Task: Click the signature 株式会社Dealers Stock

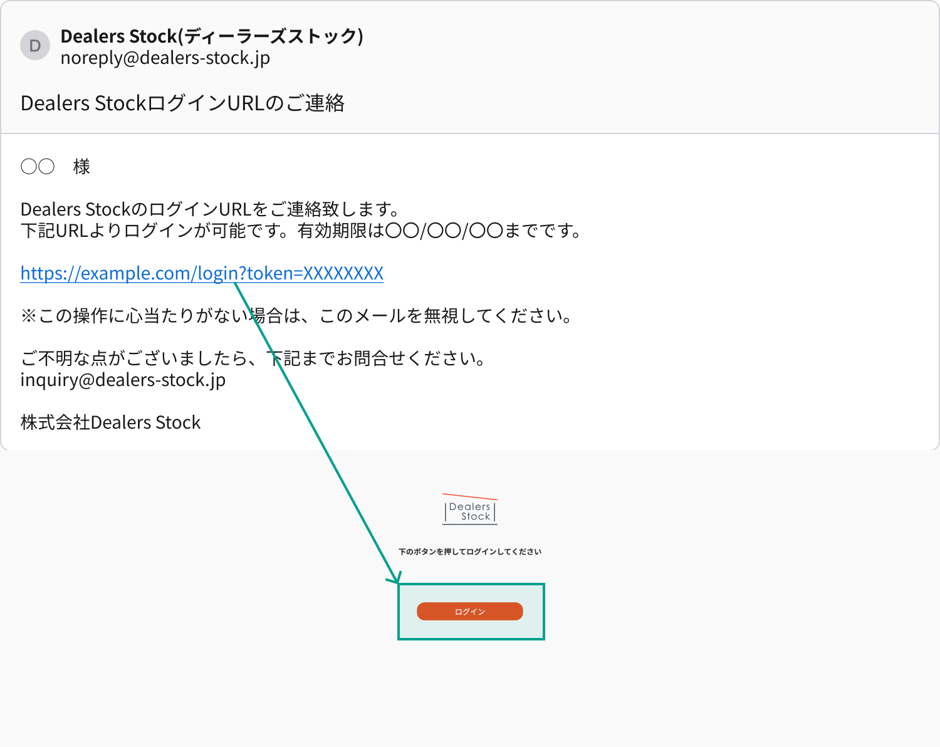Action: (x=110, y=422)
